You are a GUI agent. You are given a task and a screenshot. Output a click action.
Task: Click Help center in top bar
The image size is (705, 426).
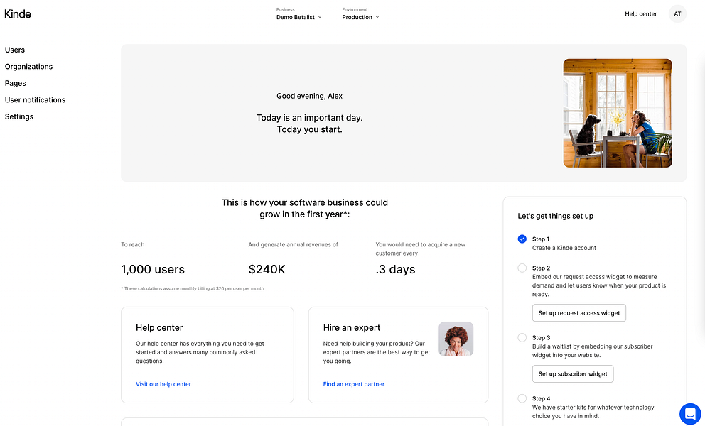click(641, 14)
